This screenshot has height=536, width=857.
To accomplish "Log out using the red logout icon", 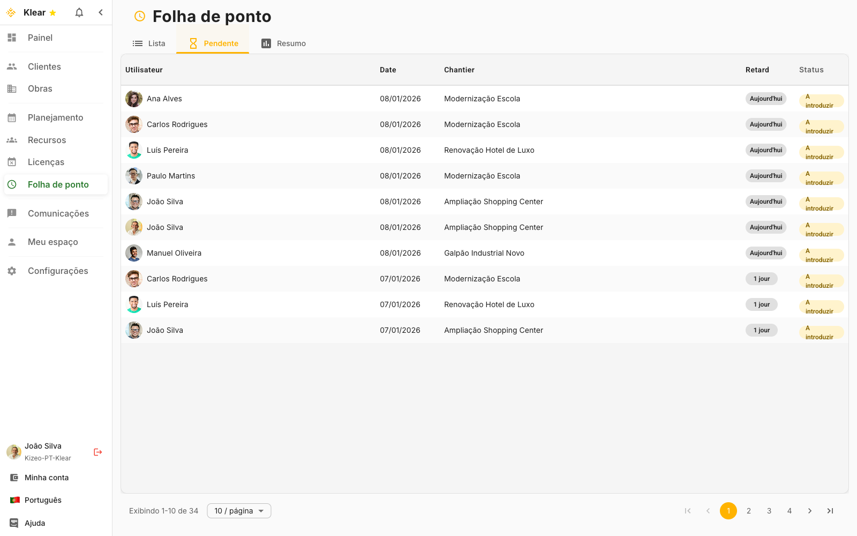I will [97, 452].
